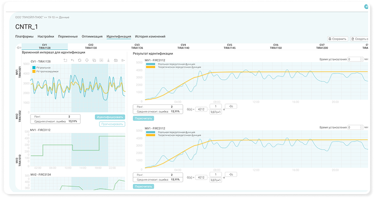Open the История изменений tab

[x=150, y=36]
